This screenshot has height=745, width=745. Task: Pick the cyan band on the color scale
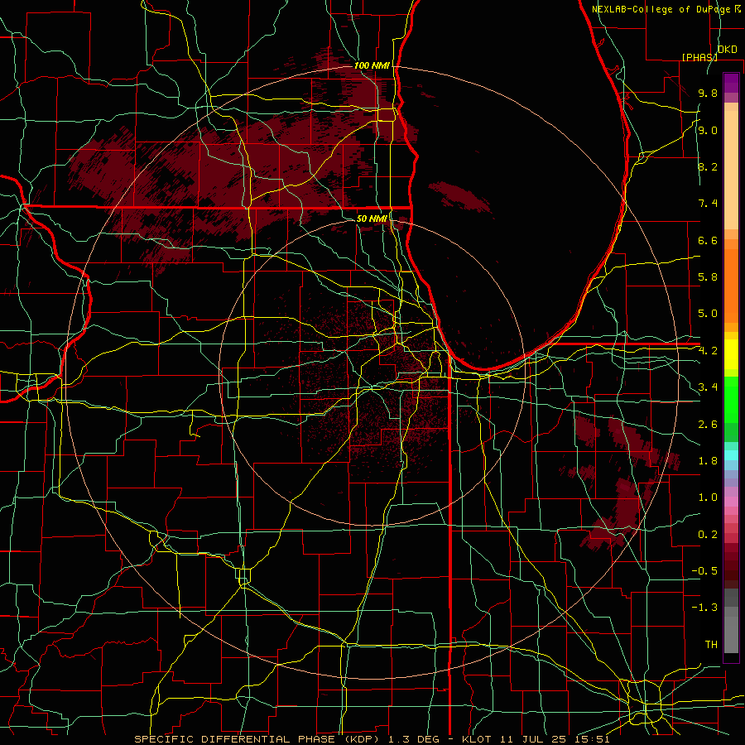coord(731,455)
